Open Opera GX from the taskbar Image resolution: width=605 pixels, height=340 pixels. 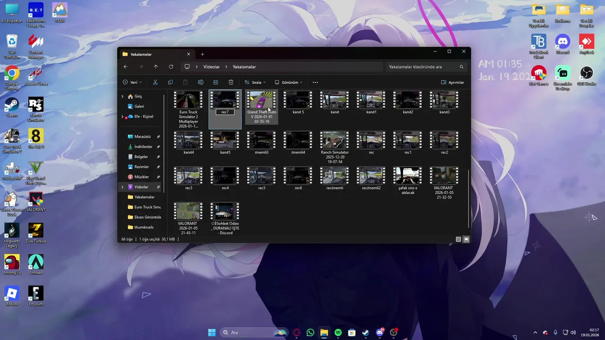296,332
